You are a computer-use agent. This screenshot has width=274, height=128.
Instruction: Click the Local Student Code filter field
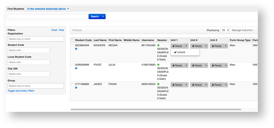(x=29, y=62)
